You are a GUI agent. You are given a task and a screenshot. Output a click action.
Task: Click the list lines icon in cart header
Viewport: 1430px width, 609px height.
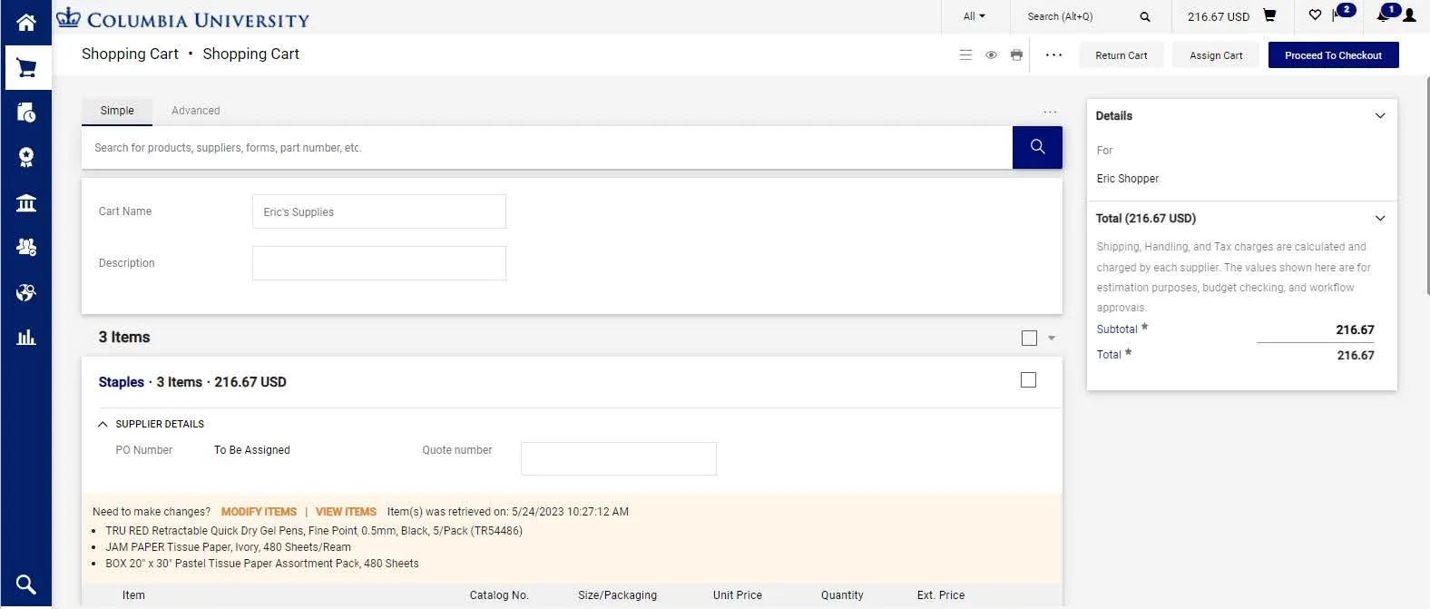coord(965,55)
